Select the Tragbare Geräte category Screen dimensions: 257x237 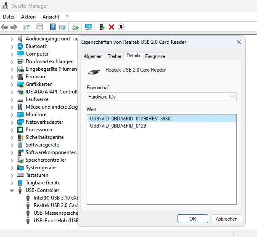click(x=43, y=183)
